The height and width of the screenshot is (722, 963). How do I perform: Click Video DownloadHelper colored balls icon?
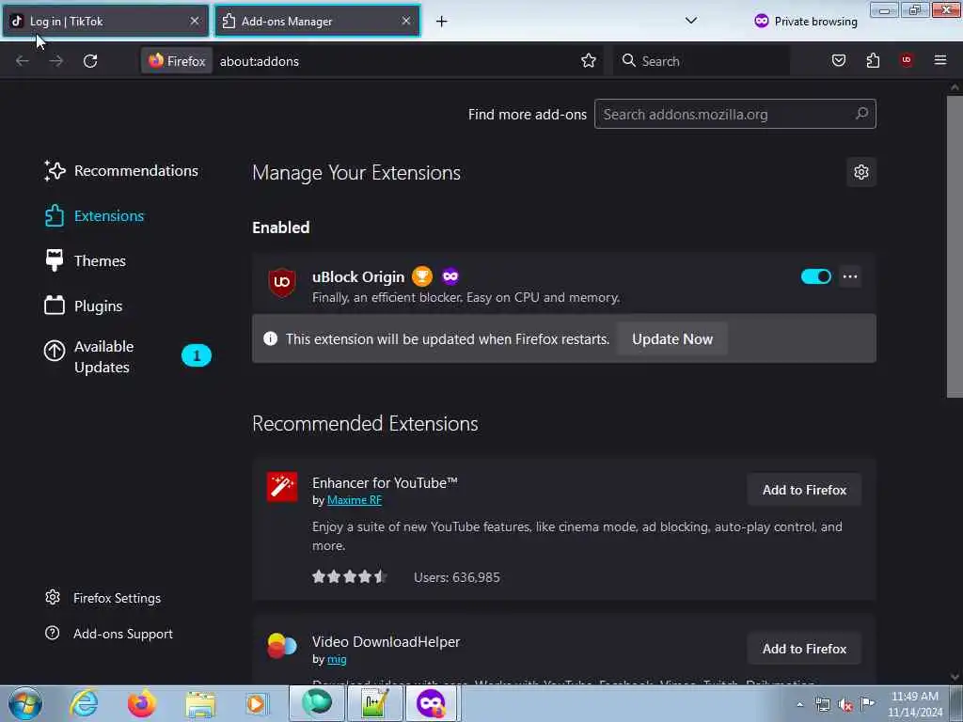click(x=282, y=645)
